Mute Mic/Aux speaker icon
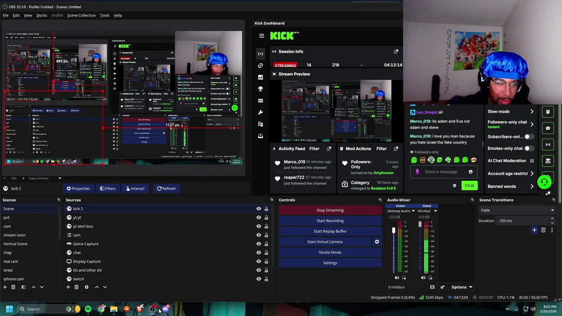The height and width of the screenshot is (316, 562). coord(423,278)
